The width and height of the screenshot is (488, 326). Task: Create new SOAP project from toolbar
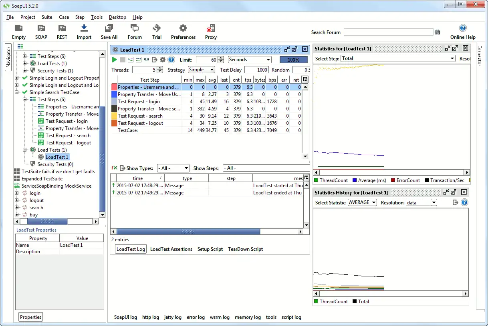tap(41, 32)
